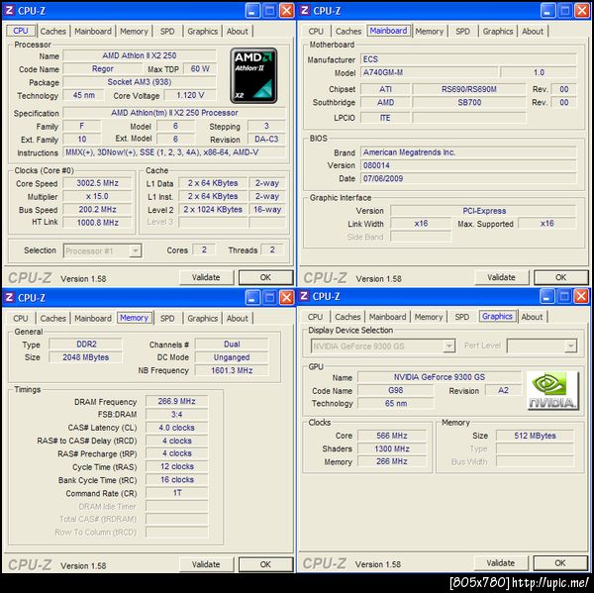Click the Code Name value Regor
This screenshot has height=593, width=594.
[x=103, y=68]
